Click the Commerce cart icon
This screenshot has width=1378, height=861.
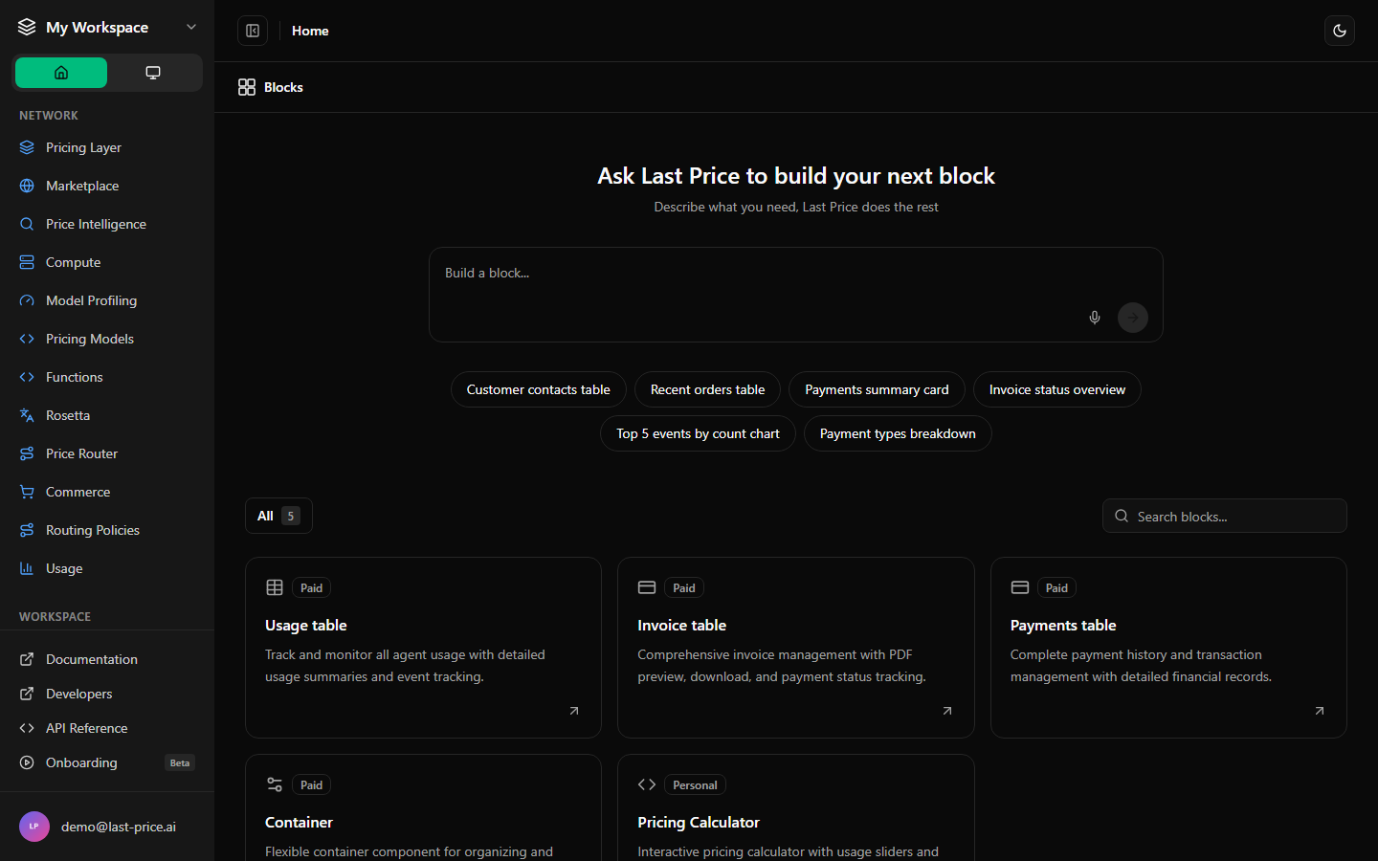point(27,492)
